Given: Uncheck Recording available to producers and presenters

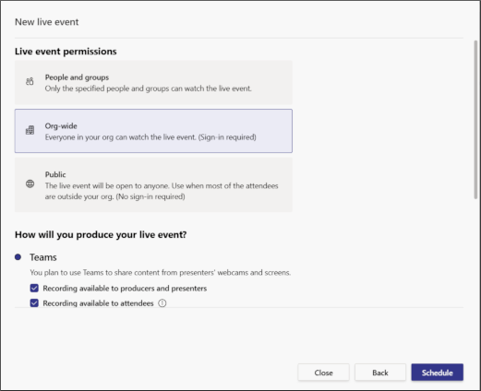Looking at the screenshot, I should click(34, 288).
